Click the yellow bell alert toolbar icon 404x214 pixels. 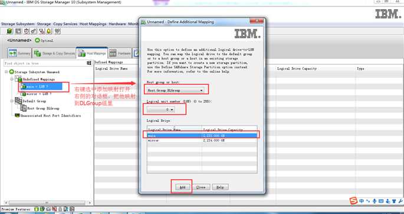49,31
